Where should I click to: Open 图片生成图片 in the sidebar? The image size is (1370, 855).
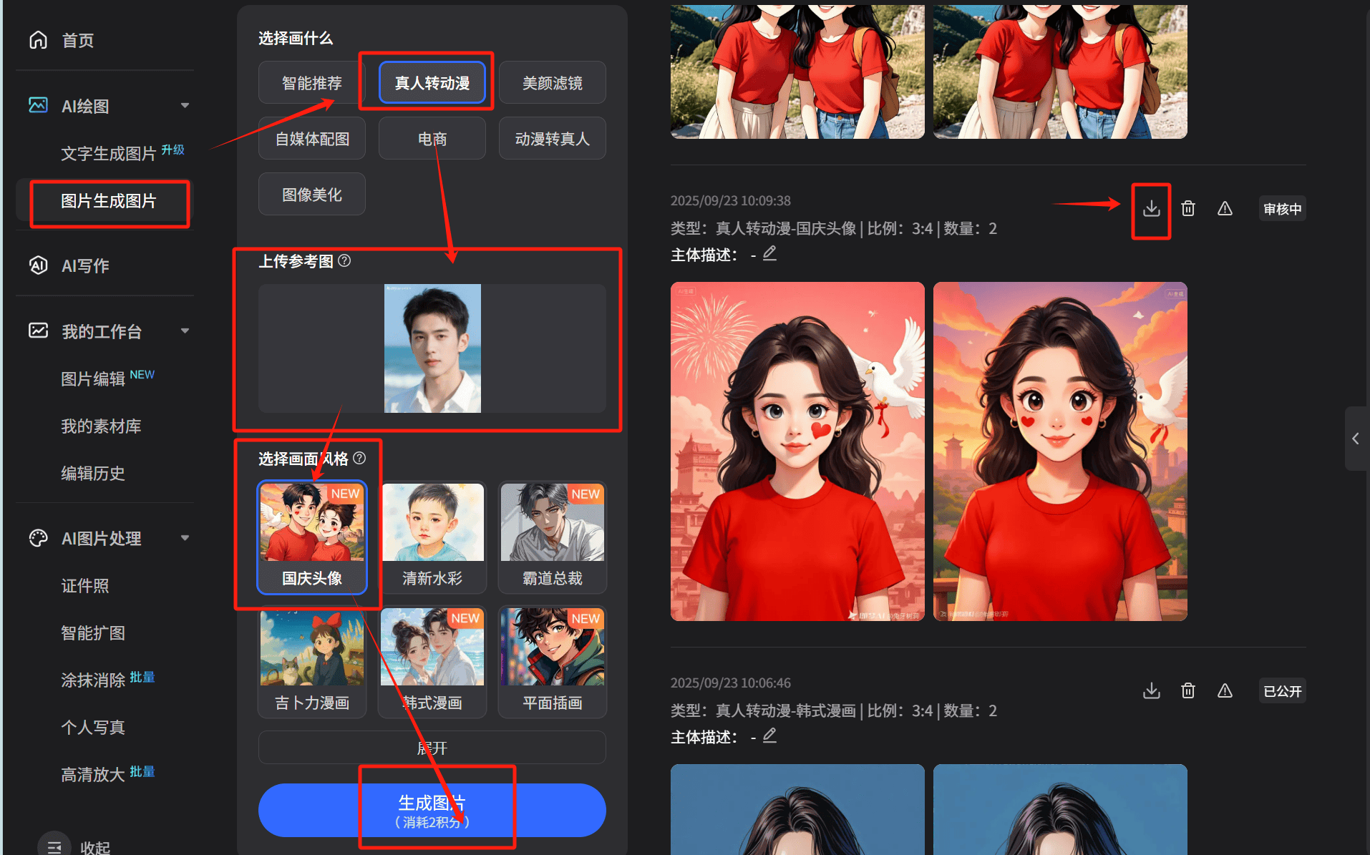click(x=109, y=202)
